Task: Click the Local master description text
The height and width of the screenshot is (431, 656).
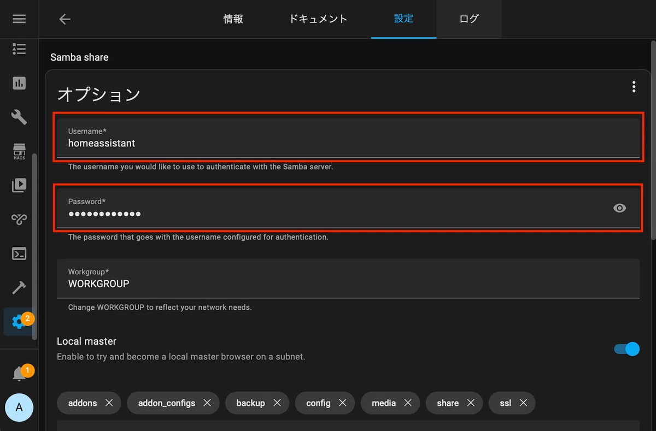Action: 181,357
